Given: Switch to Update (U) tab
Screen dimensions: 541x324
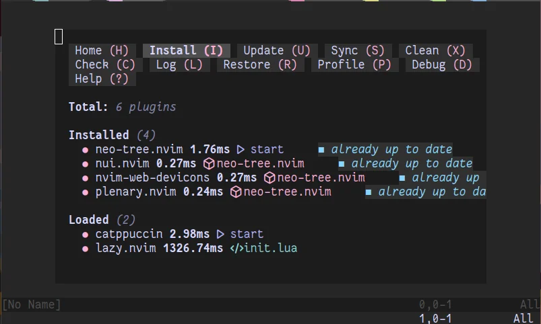Looking at the screenshot, I should (277, 50).
